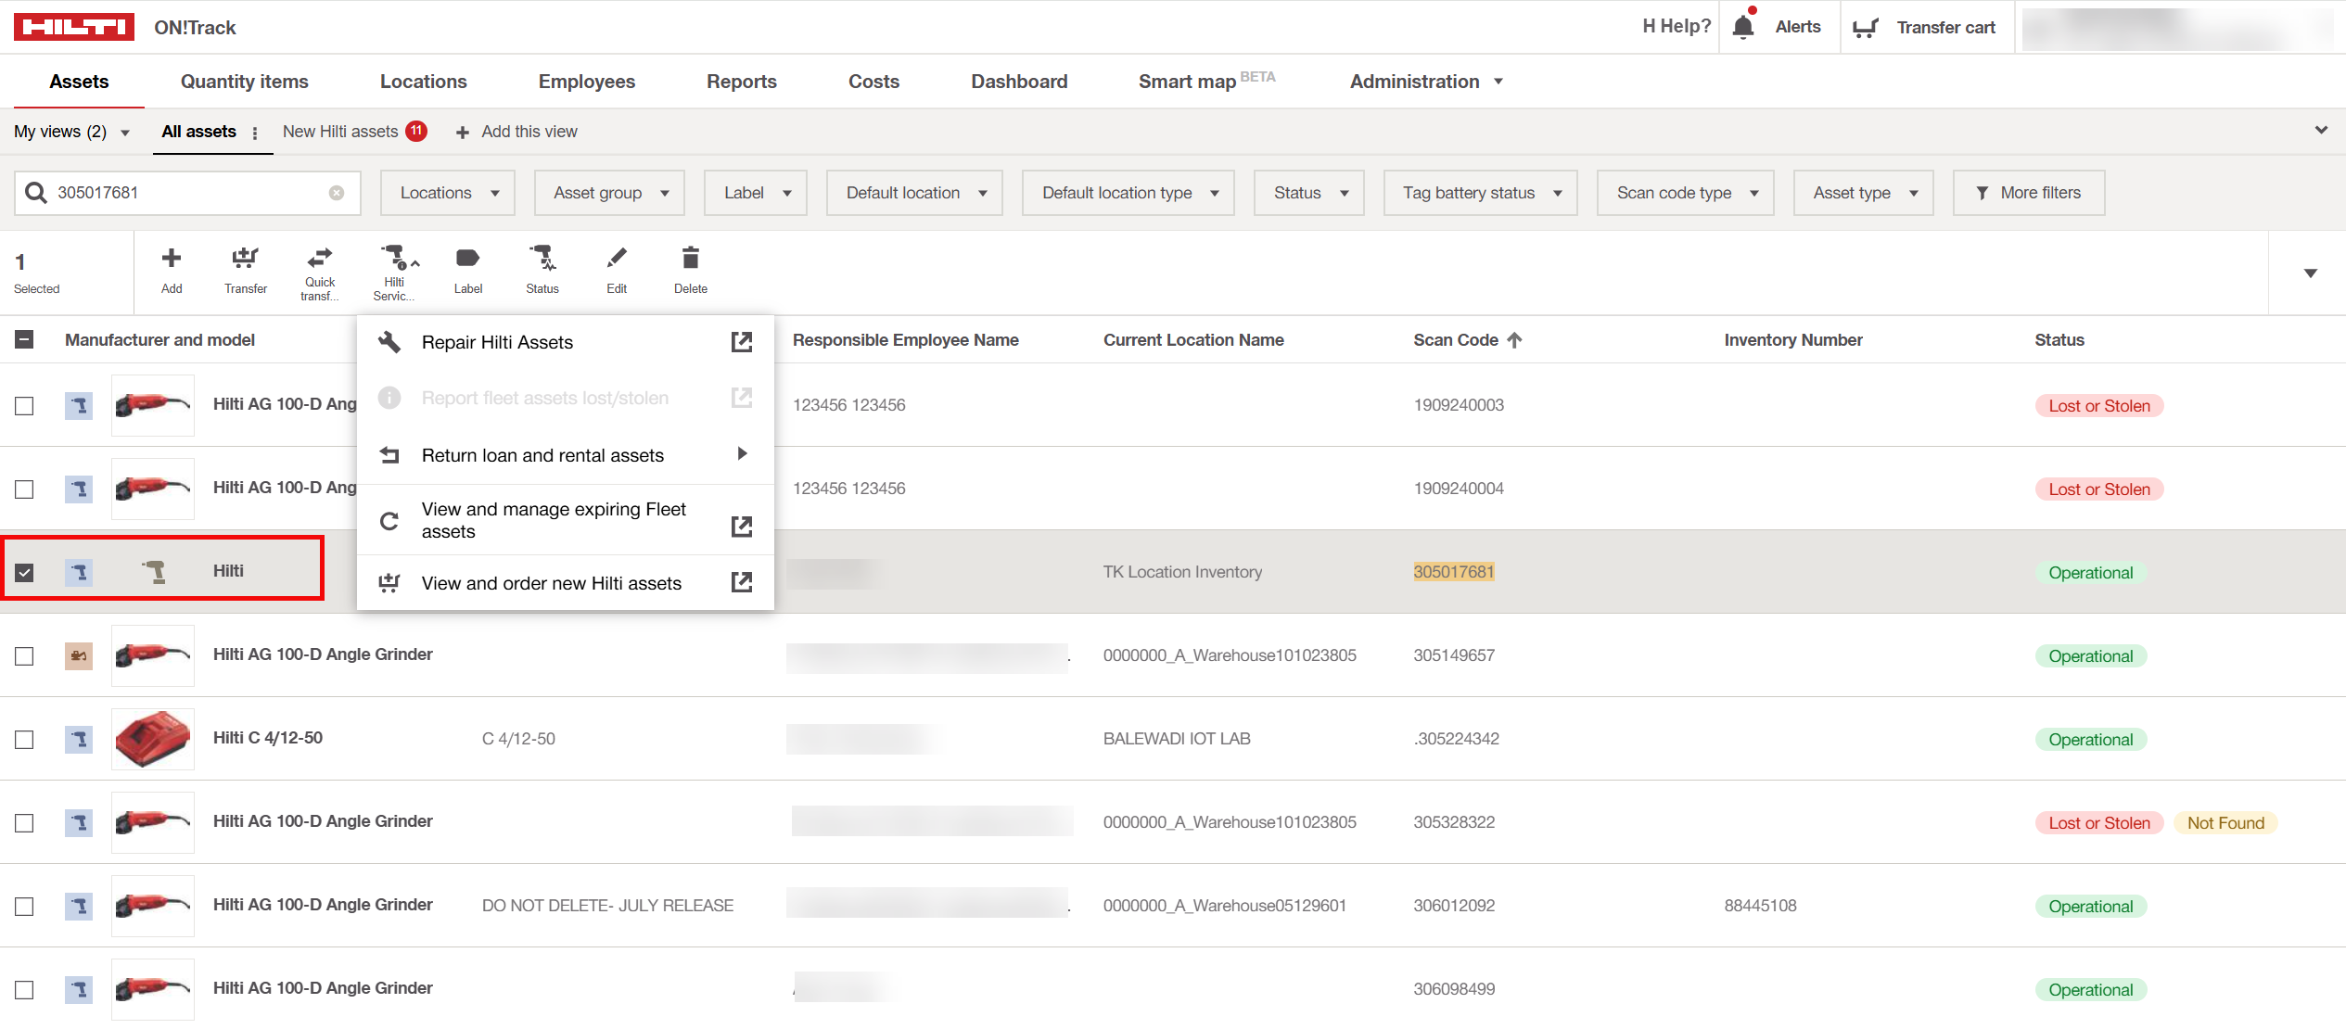This screenshot has height=1029, width=2346.
Task: Click the More filters button
Action: click(2028, 193)
